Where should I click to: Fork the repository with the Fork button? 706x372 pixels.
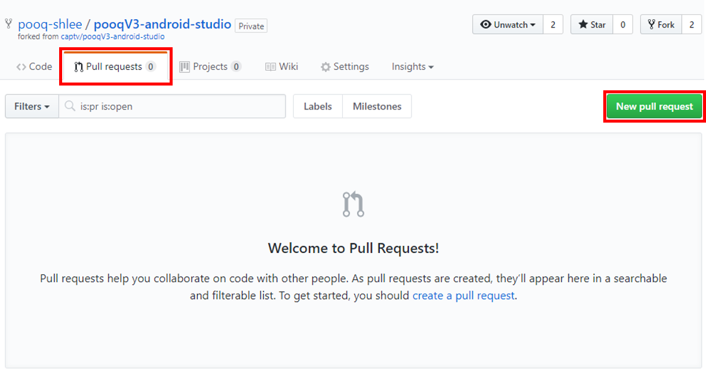(x=661, y=25)
